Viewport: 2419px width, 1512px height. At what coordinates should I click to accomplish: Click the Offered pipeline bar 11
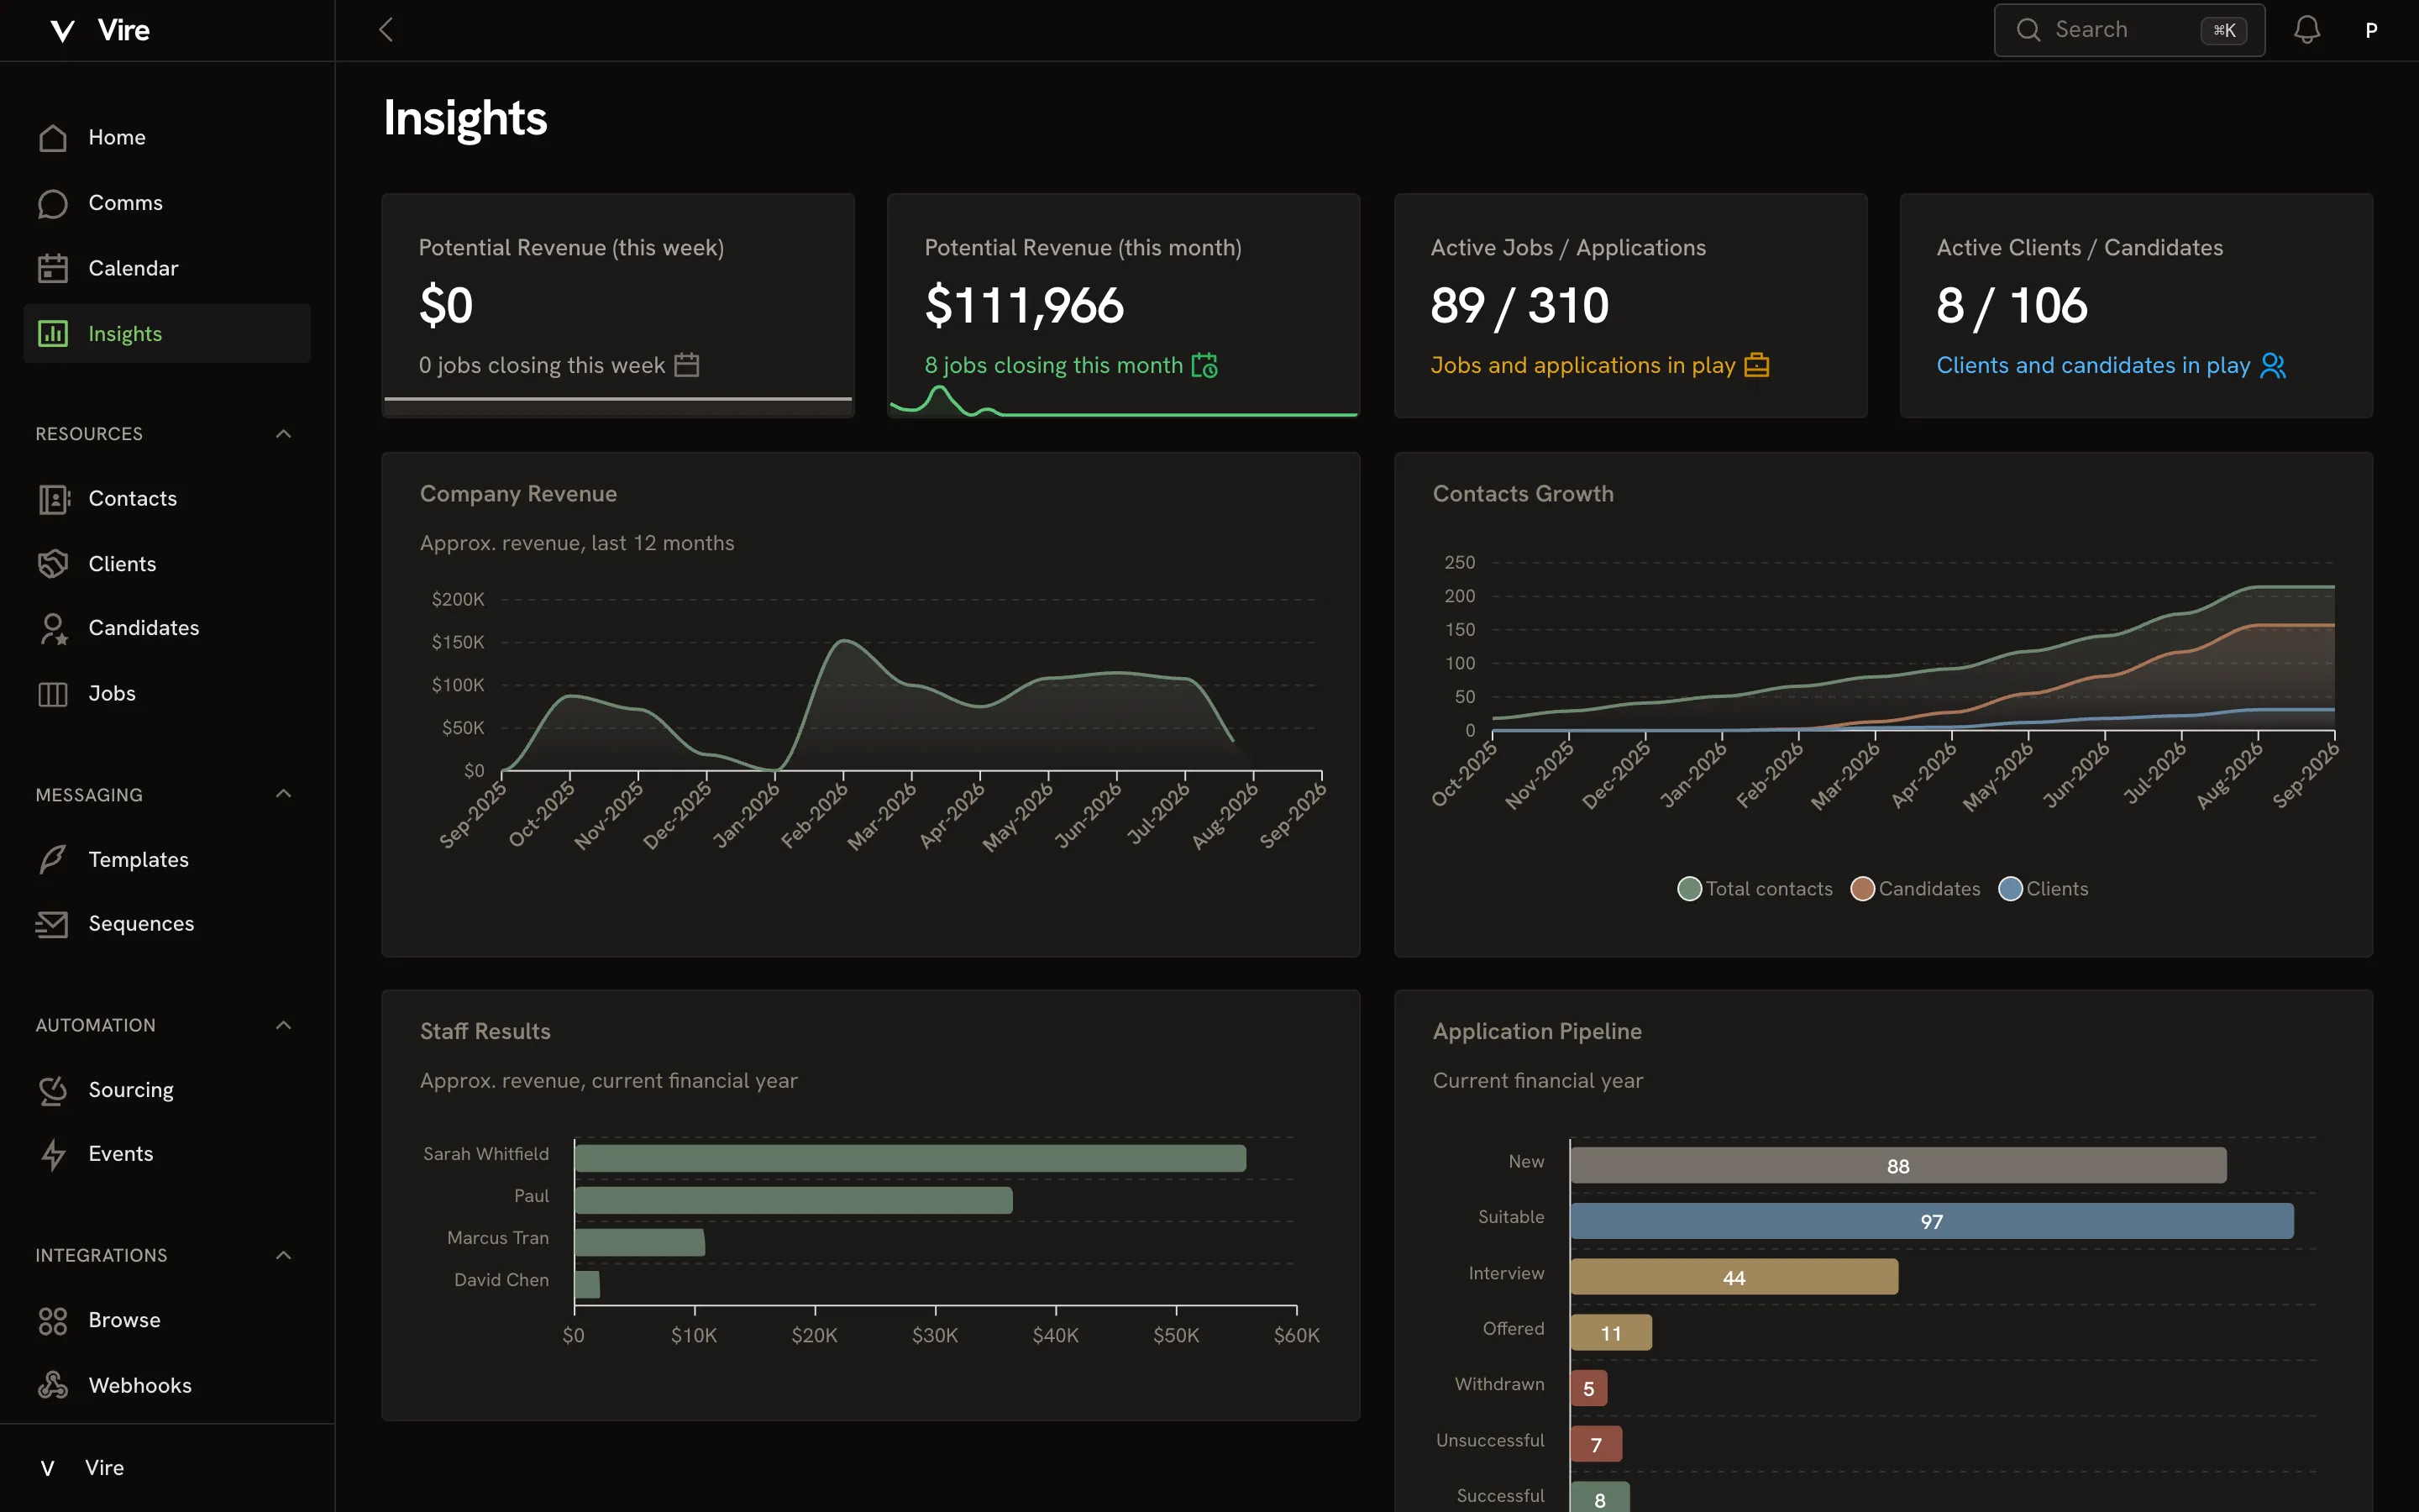pos(1611,1333)
